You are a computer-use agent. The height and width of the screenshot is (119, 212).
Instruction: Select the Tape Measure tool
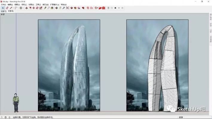45,8
